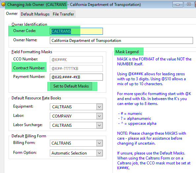The height and width of the screenshot is (173, 196).
Task: Select the Contract Number mask field
Action: pyautogui.click(x=76, y=68)
